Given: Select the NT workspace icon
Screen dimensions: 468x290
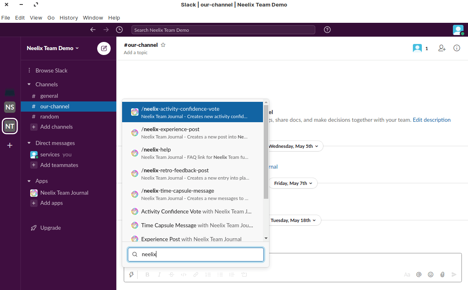Looking at the screenshot, I should pyautogui.click(x=10, y=126).
